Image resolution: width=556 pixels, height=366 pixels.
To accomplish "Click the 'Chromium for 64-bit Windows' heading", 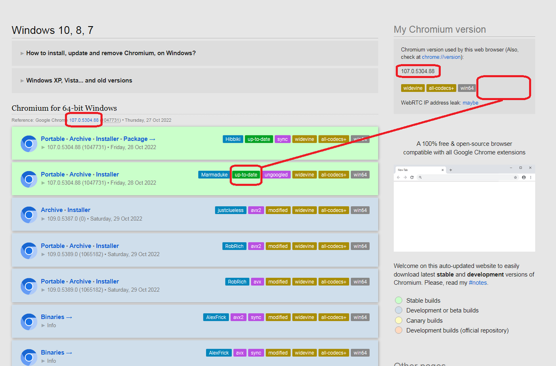I will pyautogui.click(x=64, y=108).
